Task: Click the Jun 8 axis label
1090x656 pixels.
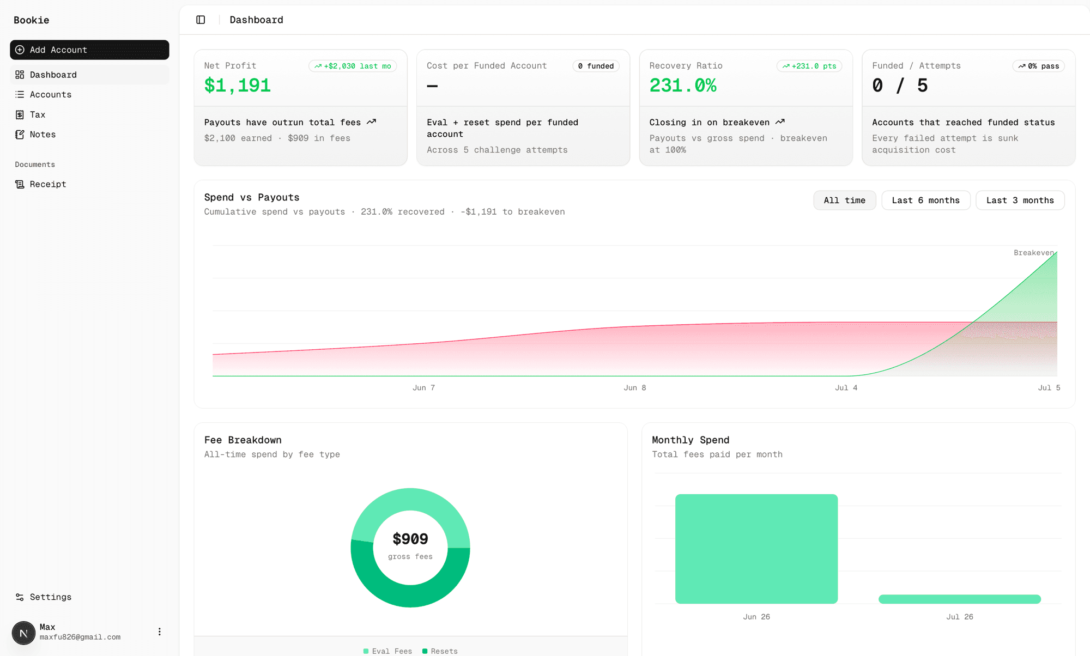Action: click(635, 388)
